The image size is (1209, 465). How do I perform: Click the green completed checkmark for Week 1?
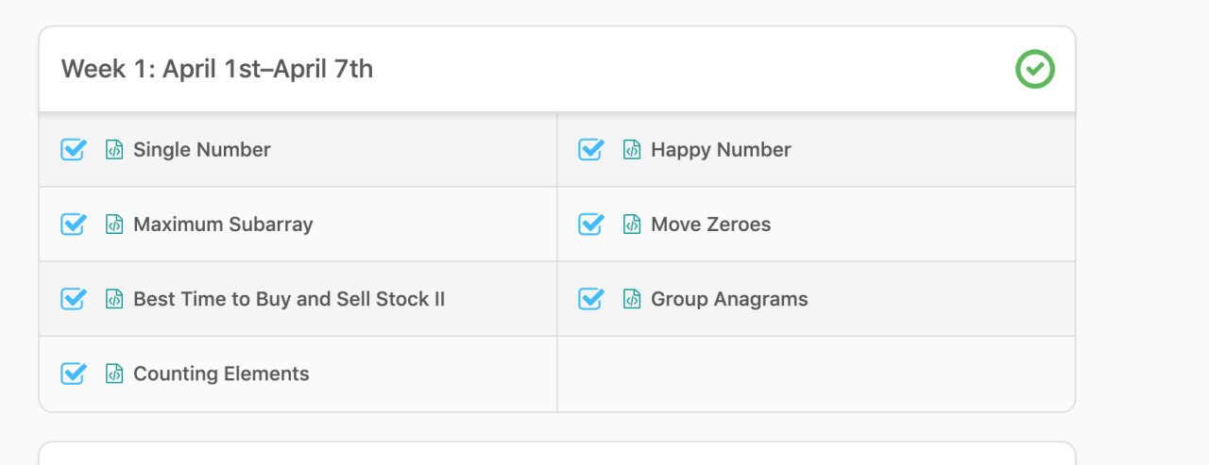[1035, 69]
